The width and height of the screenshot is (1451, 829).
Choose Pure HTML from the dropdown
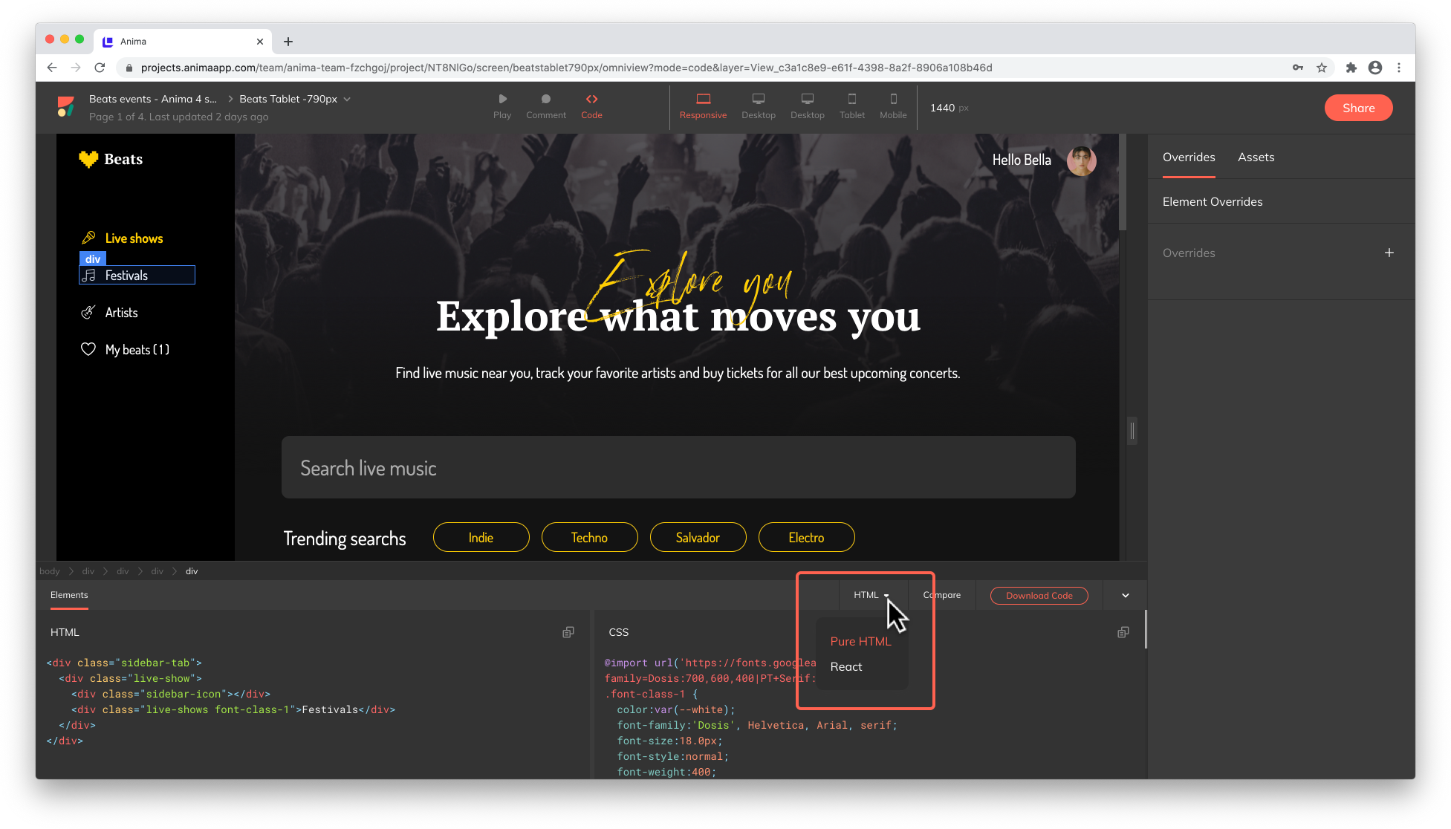(x=860, y=641)
